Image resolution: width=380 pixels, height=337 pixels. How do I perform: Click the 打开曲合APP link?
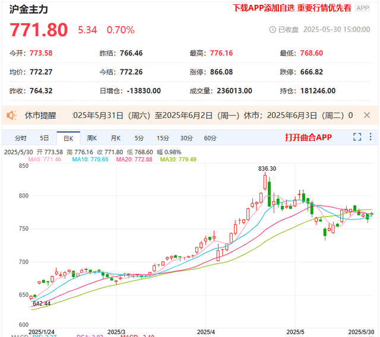click(308, 137)
